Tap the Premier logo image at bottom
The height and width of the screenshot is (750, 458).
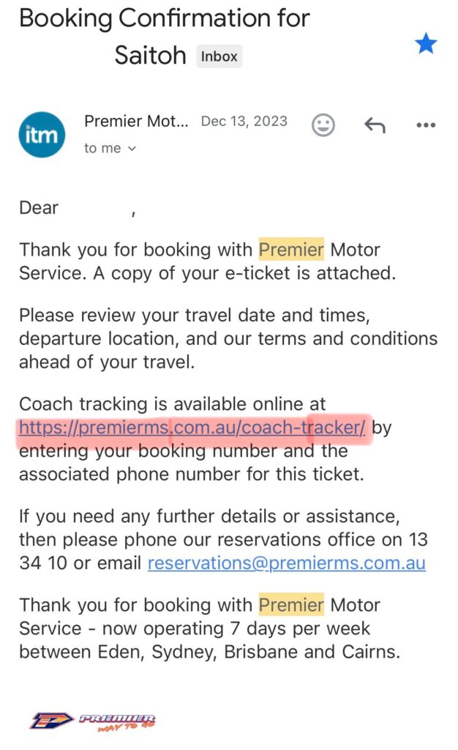coord(93,721)
